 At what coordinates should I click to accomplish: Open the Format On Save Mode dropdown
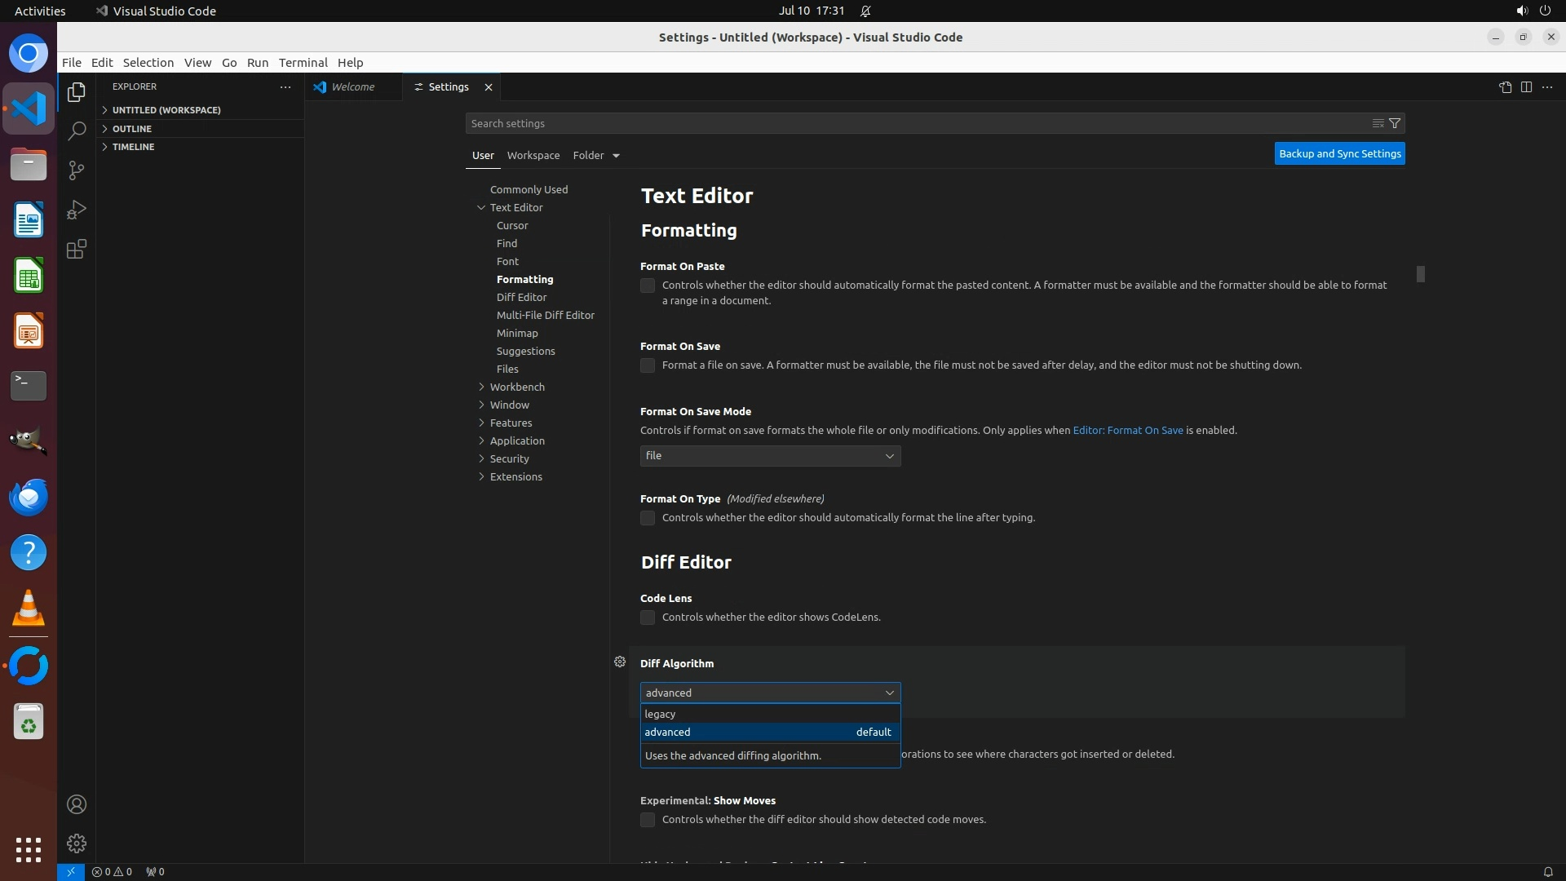[x=770, y=456]
